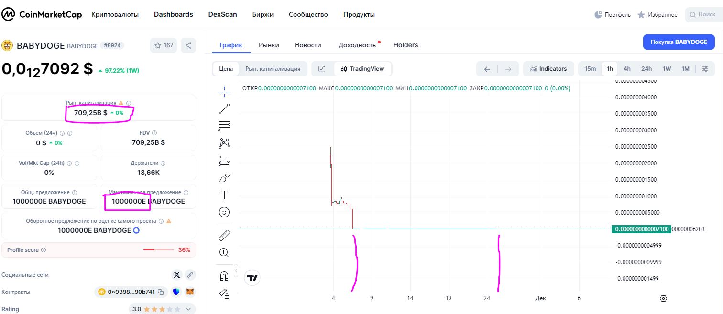
Task: Click the CoinMarketCap logo
Action: tap(42, 15)
